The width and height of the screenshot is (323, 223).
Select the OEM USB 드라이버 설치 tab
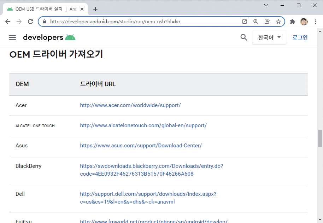(45, 9)
